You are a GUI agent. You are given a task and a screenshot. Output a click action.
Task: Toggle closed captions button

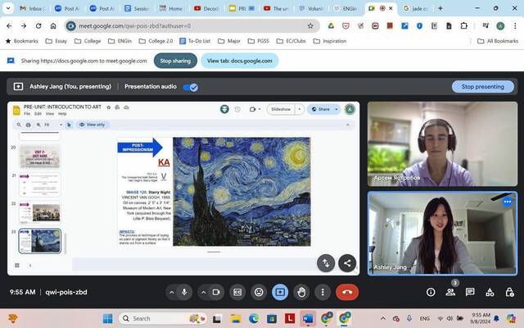(237, 292)
